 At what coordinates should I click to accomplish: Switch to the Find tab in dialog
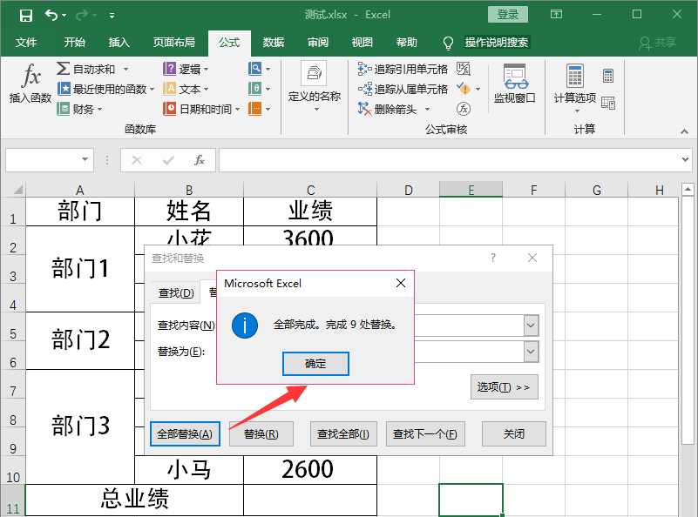coord(176,293)
